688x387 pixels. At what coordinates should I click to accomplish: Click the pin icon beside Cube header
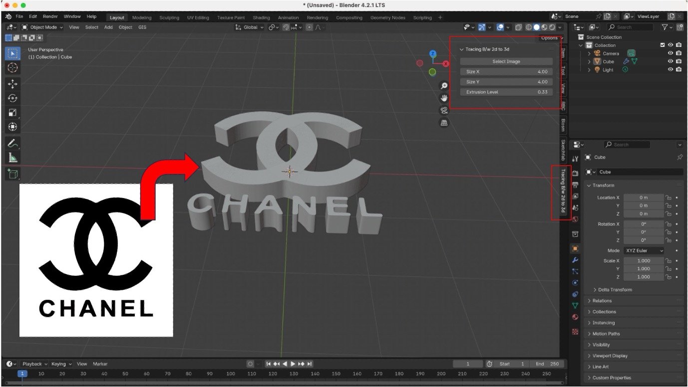[x=680, y=157]
